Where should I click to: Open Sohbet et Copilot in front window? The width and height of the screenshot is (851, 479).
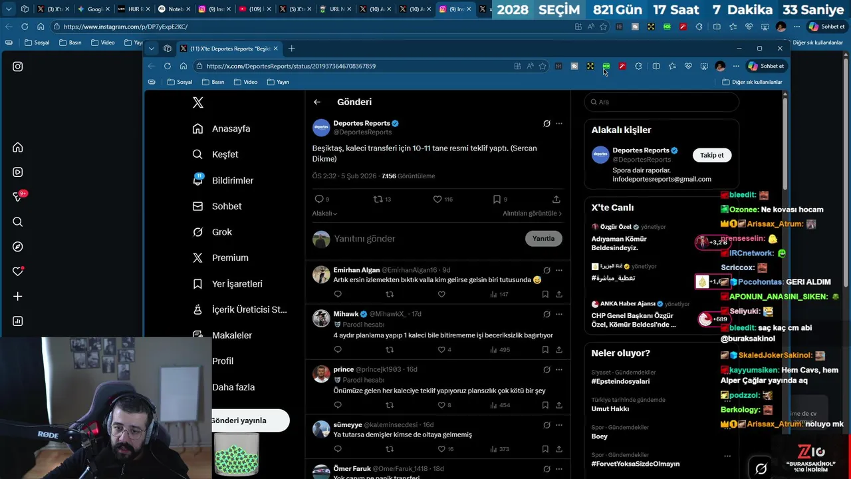tap(766, 66)
